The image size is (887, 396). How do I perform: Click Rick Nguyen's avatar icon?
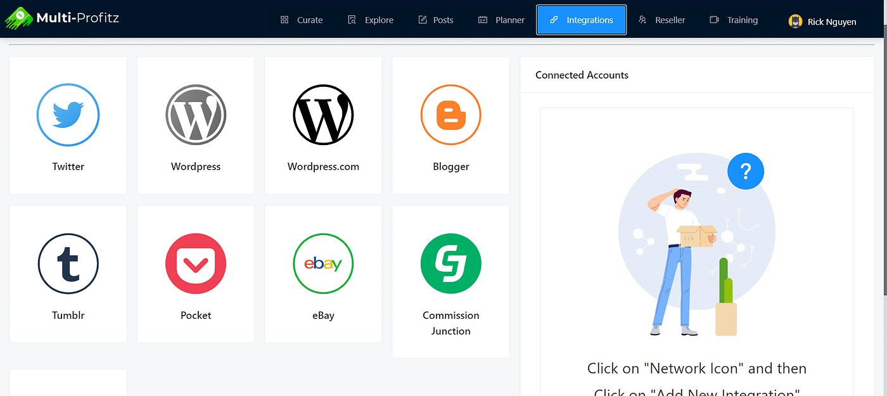coord(795,21)
